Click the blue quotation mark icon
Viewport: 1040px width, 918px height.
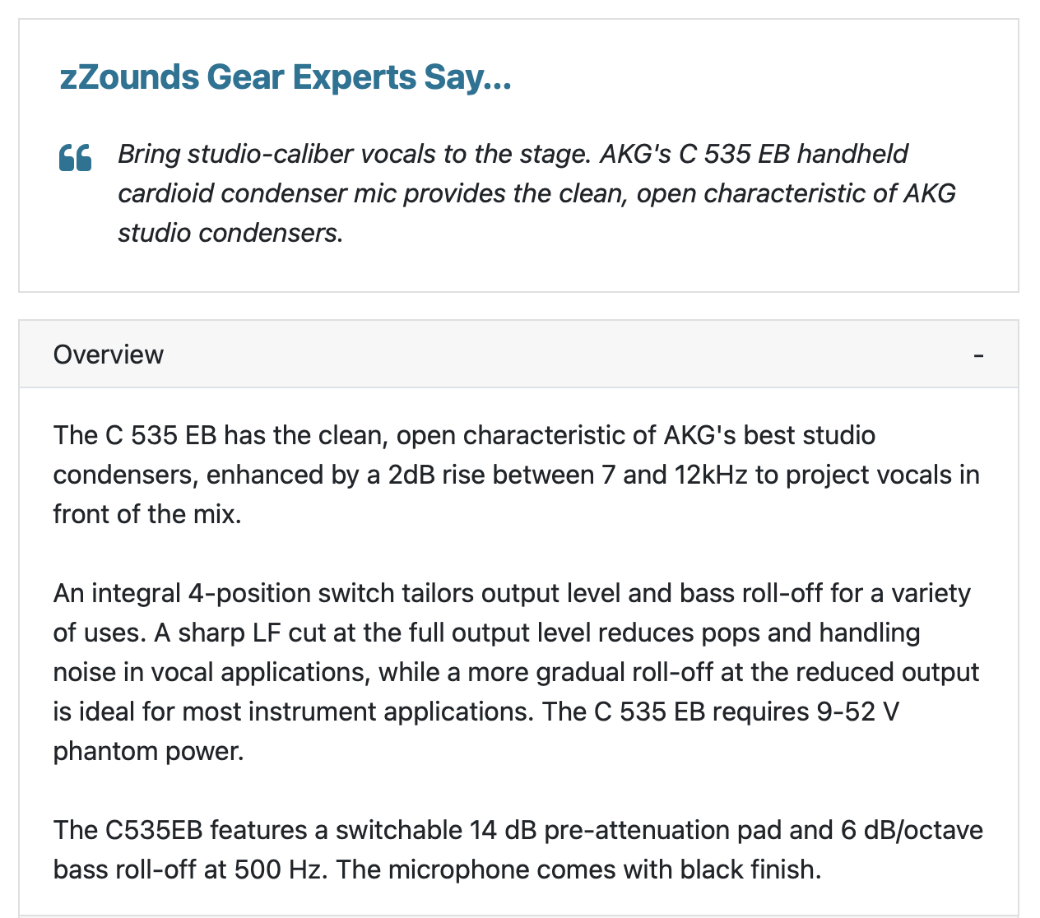tap(75, 157)
